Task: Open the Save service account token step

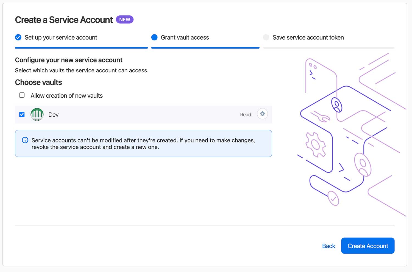Action: coord(308,37)
